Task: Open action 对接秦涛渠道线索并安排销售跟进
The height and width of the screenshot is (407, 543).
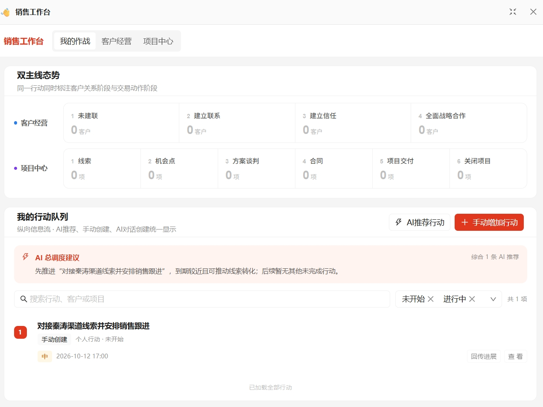Action: (93, 326)
